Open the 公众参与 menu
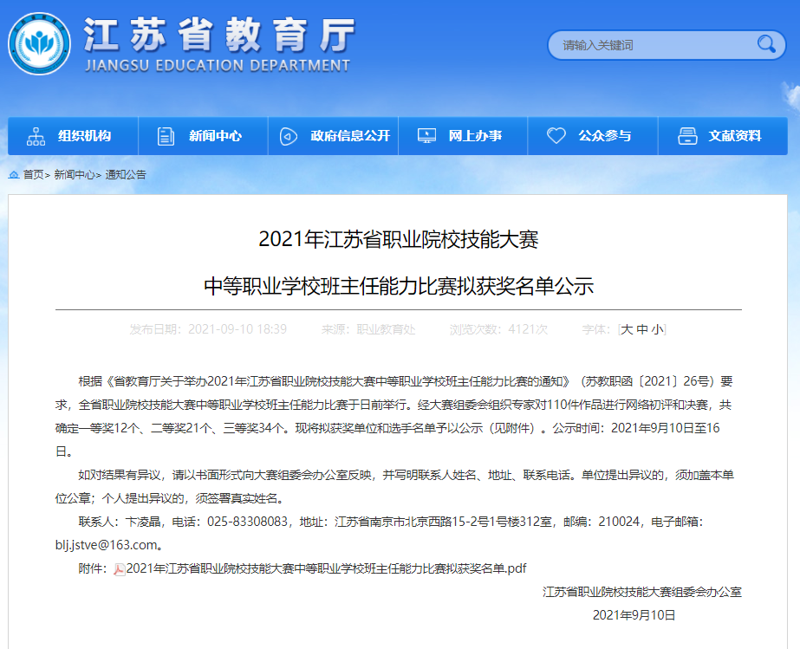The image size is (800, 649). [x=593, y=136]
